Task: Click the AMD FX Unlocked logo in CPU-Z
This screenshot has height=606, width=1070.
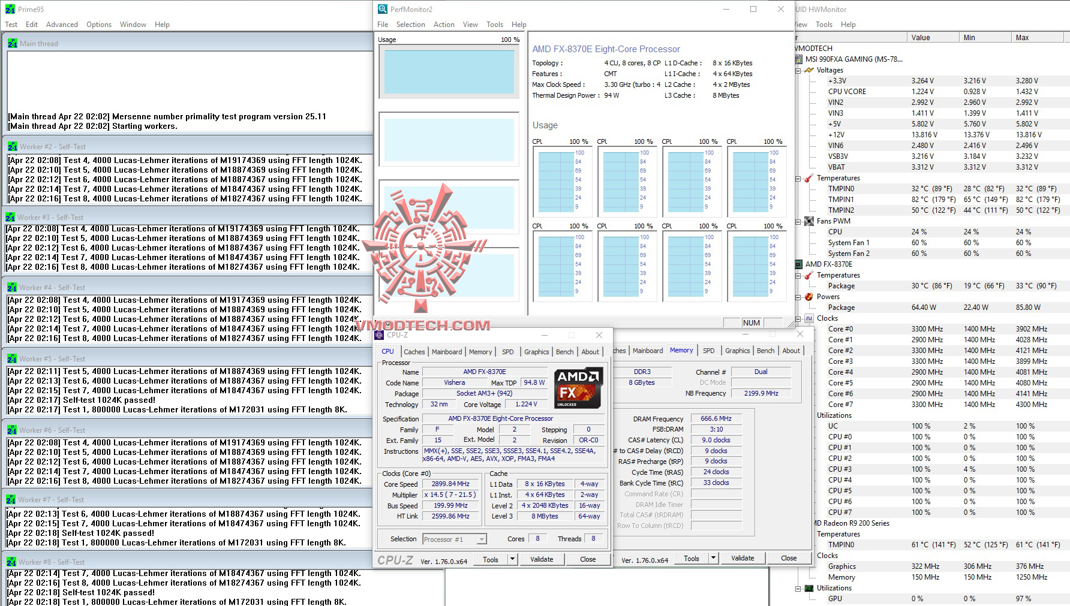Action: [x=578, y=388]
